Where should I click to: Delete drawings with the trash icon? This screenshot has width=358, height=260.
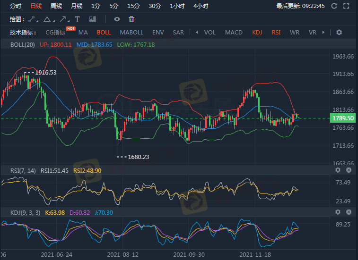(x=131, y=19)
